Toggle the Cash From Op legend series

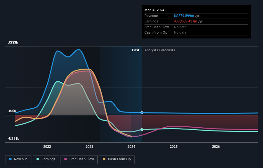pyautogui.click(x=117, y=159)
